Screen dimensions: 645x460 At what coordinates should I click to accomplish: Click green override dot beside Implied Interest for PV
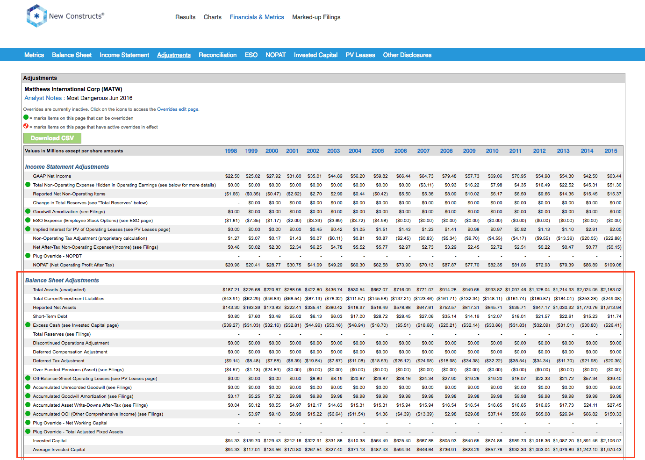point(28,229)
